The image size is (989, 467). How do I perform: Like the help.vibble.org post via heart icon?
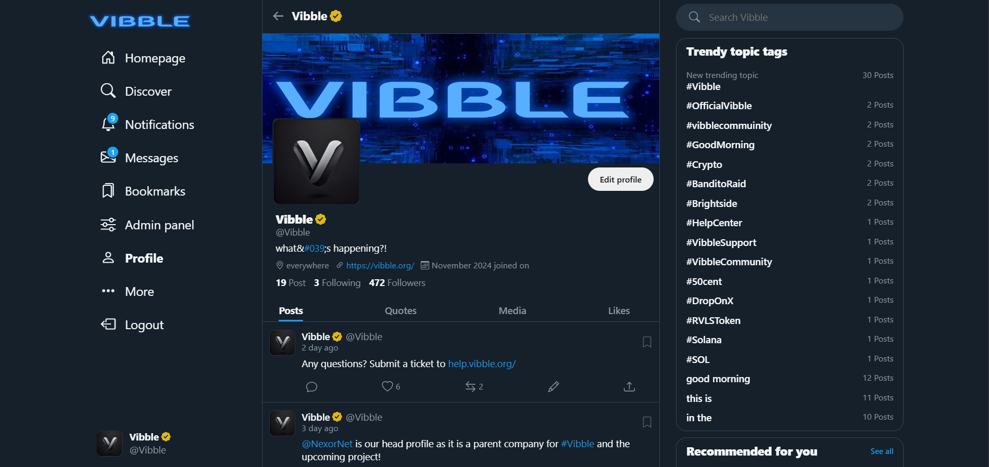(387, 386)
